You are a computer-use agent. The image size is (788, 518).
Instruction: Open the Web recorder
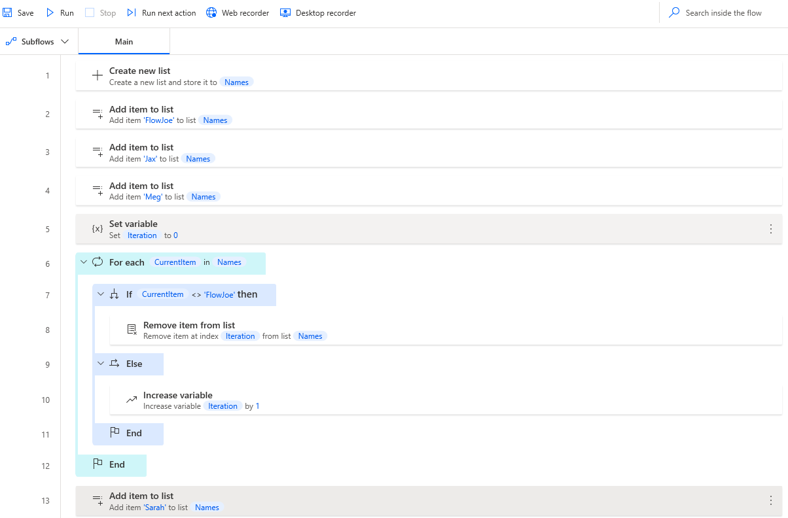pyautogui.click(x=211, y=13)
